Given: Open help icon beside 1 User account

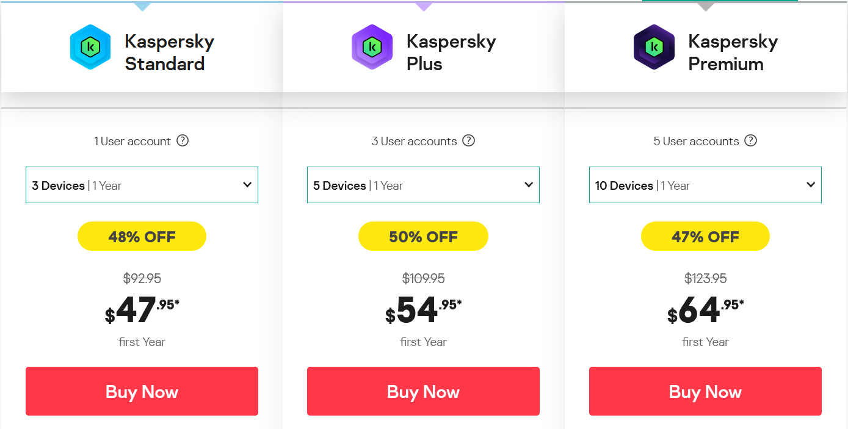Looking at the screenshot, I should (183, 141).
